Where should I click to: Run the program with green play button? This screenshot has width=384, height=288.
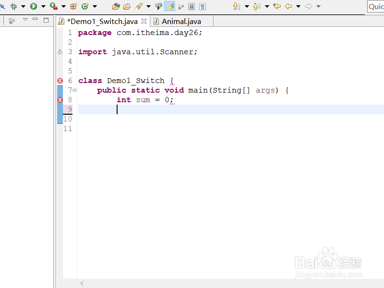click(x=34, y=6)
